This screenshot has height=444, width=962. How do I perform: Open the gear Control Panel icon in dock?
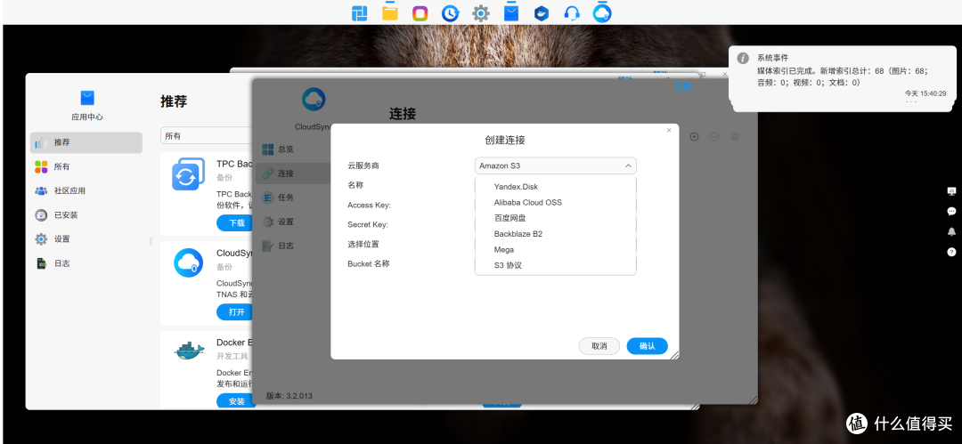tap(481, 12)
